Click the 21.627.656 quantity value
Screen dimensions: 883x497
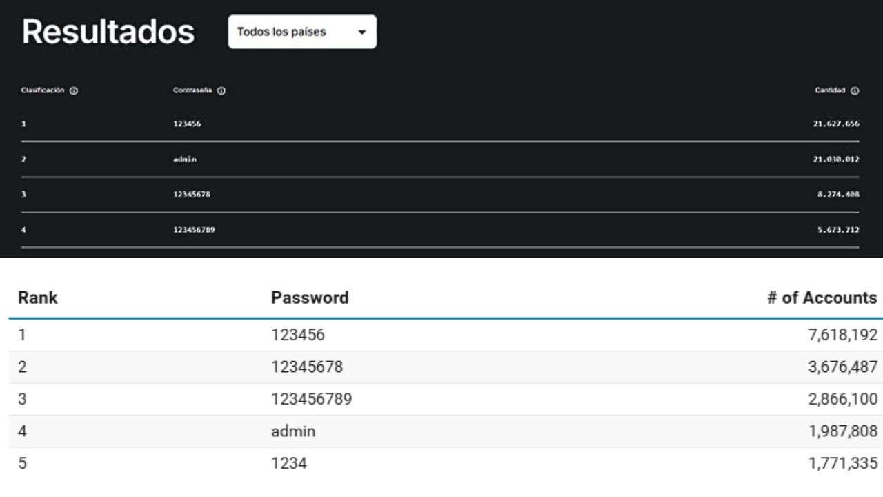(x=836, y=124)
